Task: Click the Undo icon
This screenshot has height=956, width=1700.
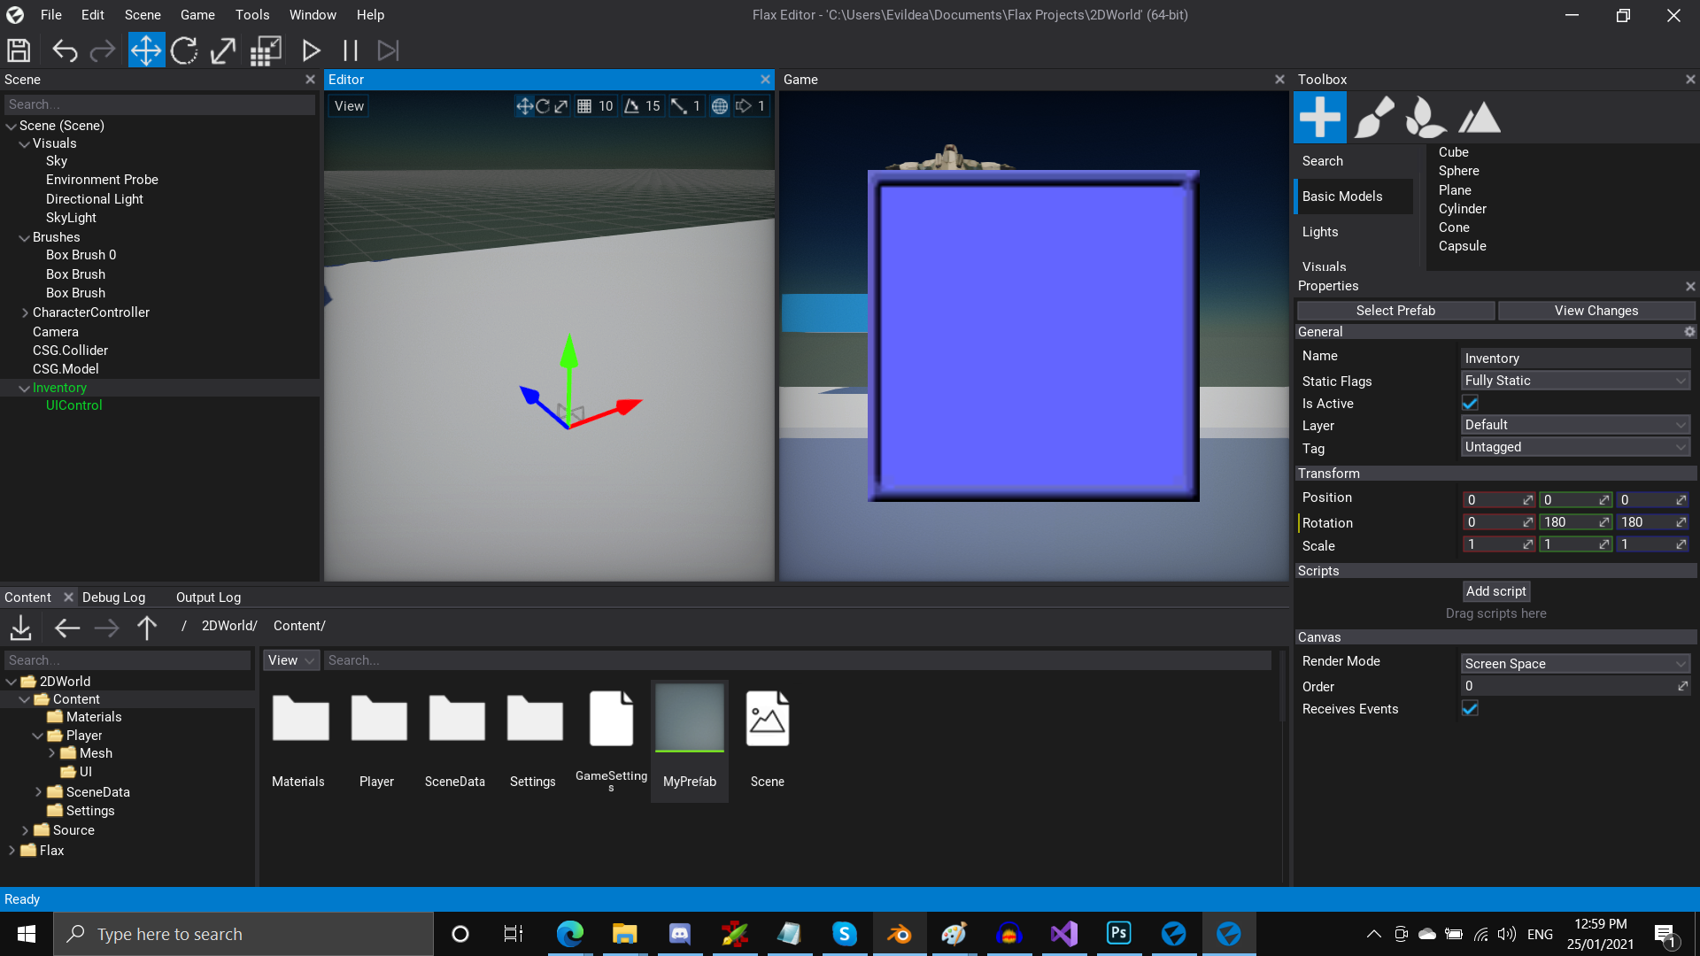Action: [65, 50]
